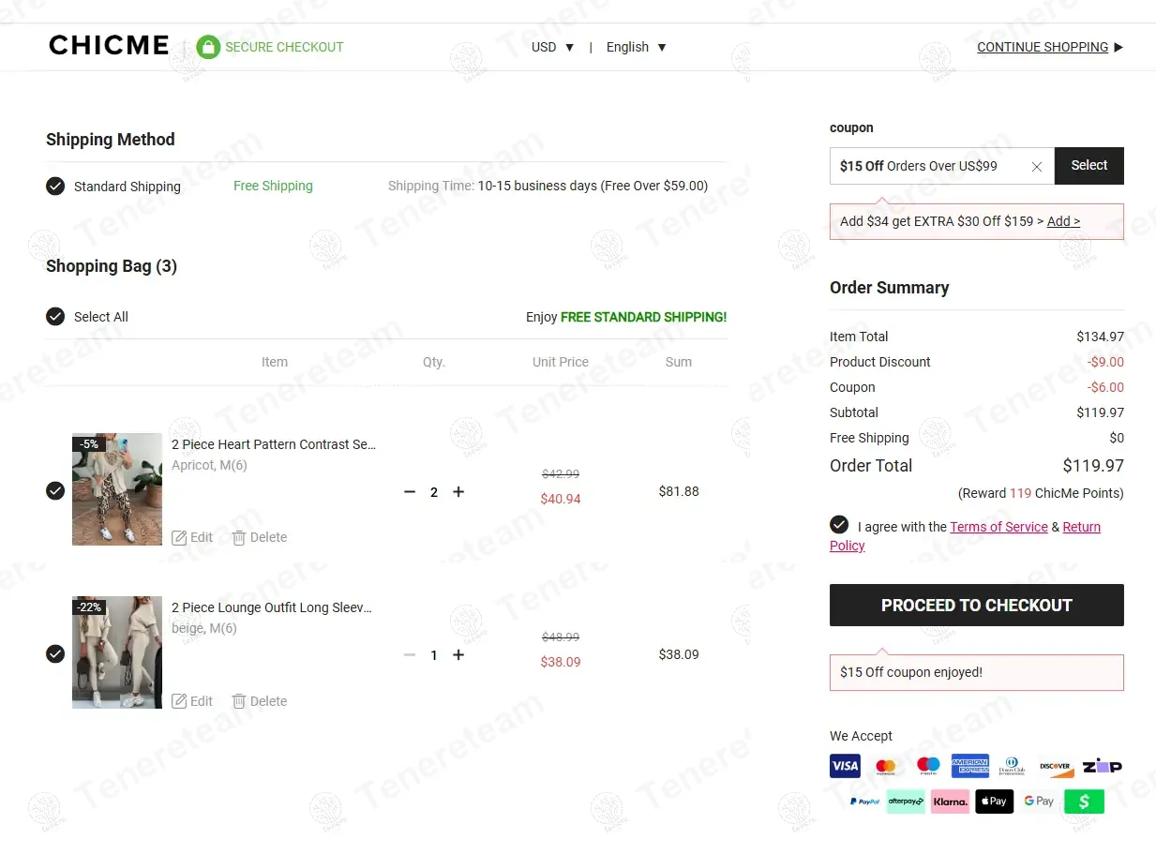
Task: Choose PayPal payment icon
Action: click(x=864, y=802)
